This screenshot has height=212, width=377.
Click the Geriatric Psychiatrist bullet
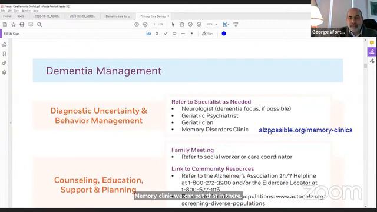point(210,115)
